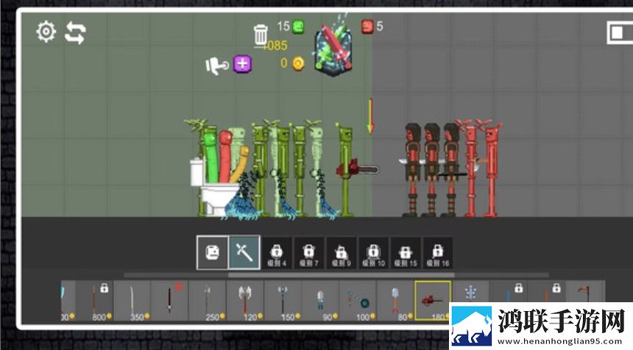This screenshot has width=633, height=350.
Task: Select the scythe item at right end
Action: tap(584, 292)
